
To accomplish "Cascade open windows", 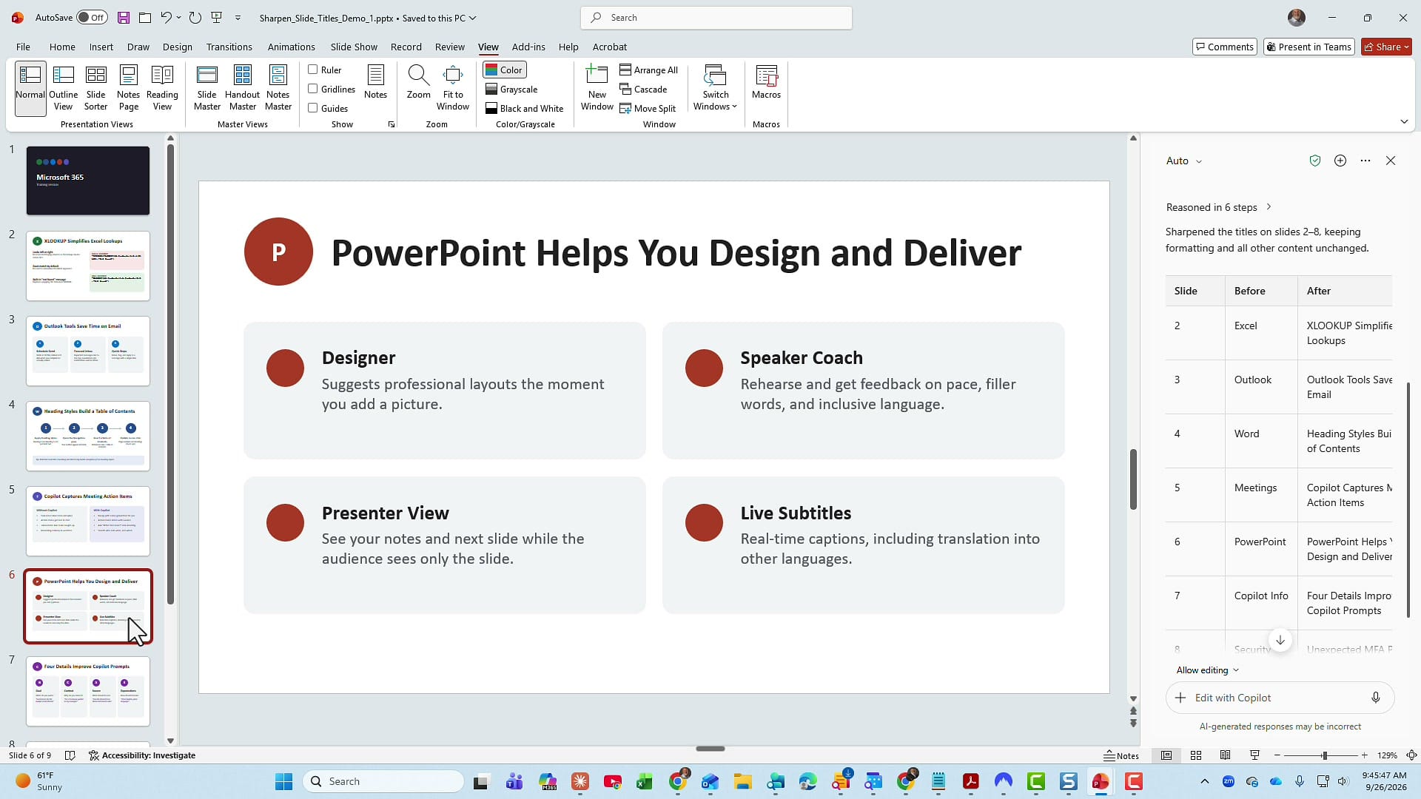I will point(643,89).
